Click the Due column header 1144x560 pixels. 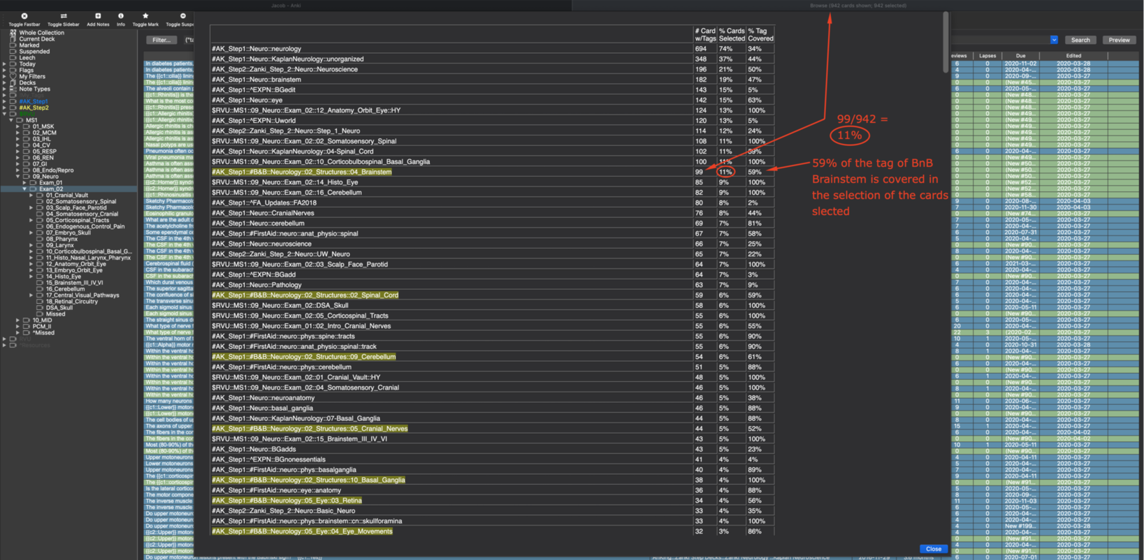(x=1020, y=56)
